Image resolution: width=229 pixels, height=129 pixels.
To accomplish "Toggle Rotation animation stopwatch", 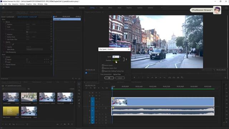I will pyautogui.click(x=6, y=34).
